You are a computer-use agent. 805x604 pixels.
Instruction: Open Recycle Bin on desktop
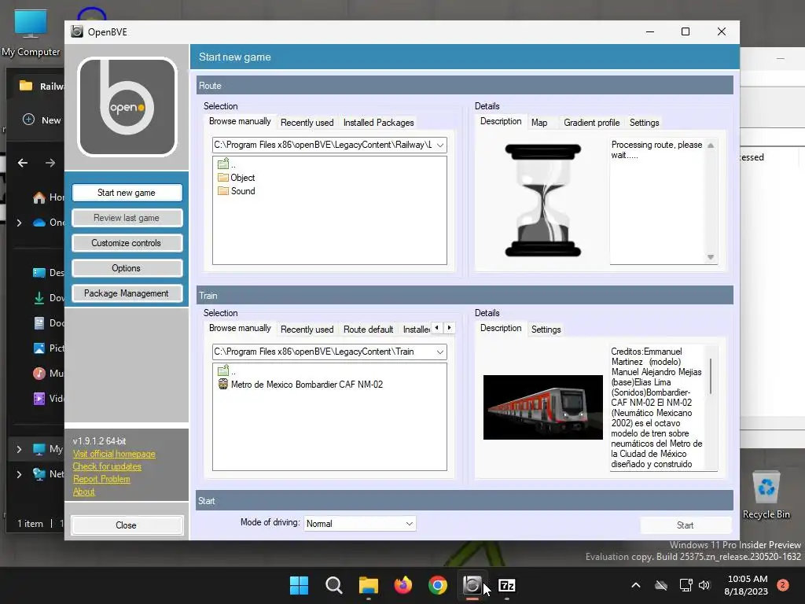[766, 495]
